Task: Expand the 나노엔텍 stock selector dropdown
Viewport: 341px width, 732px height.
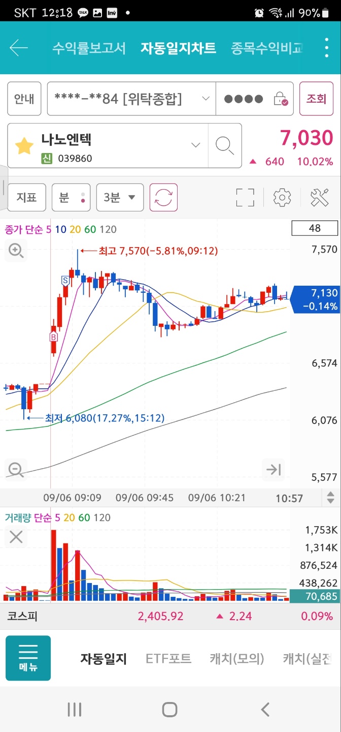Action: (x=195, y=145)
